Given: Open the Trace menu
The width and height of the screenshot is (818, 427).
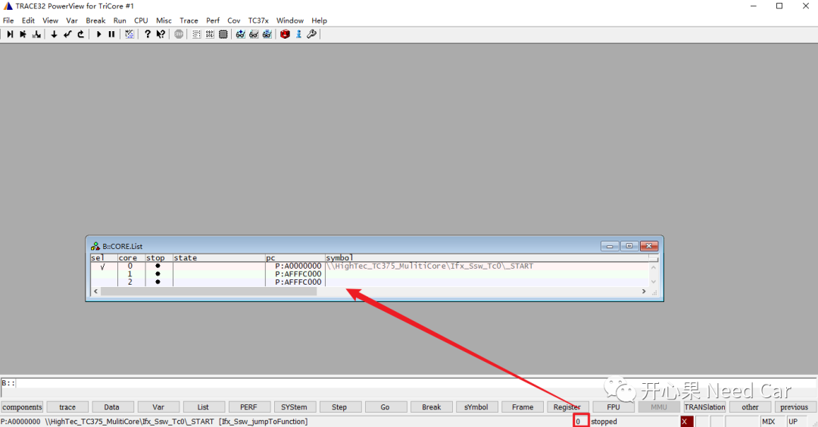Looking at the screenshot, I should (189, 20).
